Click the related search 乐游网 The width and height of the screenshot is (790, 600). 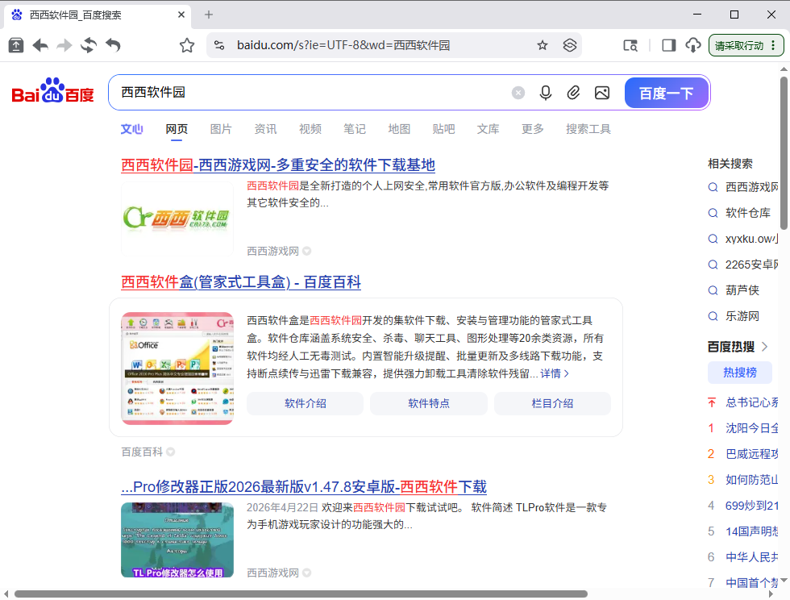pyautogui.click(x=742, y=316)
